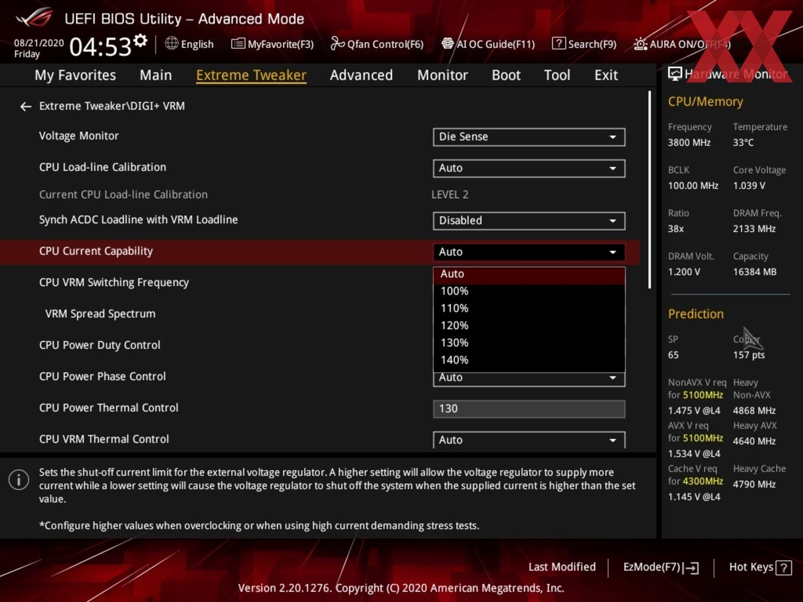
Task: Click the 4868 MHz Heavy Non-AVX value
Action: [754, 411]
